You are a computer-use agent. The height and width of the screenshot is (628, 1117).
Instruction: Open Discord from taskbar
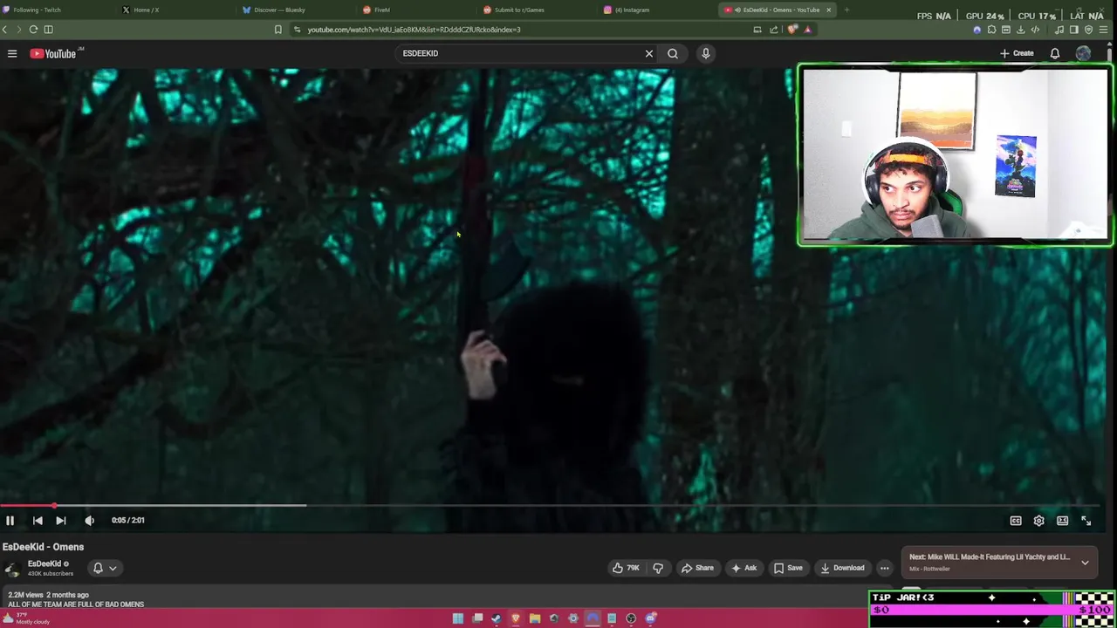point(650,618)
